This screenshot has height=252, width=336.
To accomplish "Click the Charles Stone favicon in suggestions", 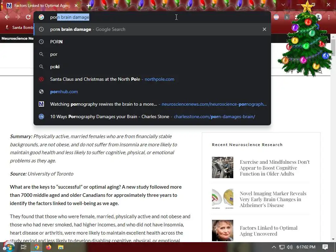I will pyautogui.click(x=41, y=116).
